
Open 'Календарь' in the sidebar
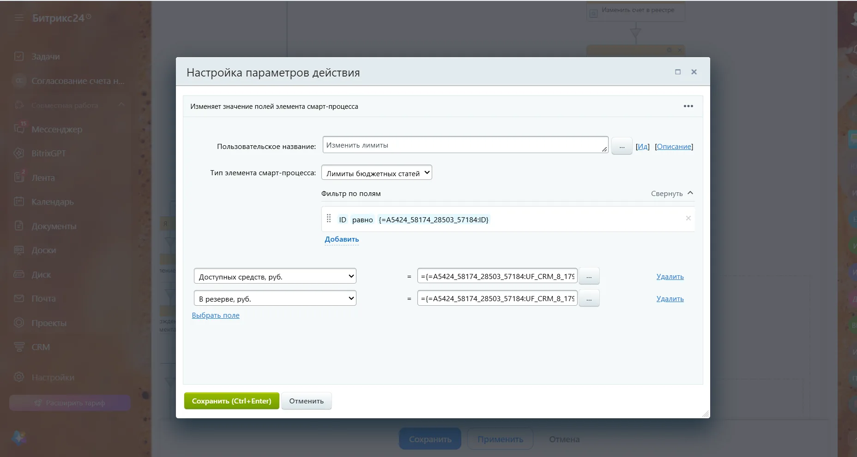point(53,202)
